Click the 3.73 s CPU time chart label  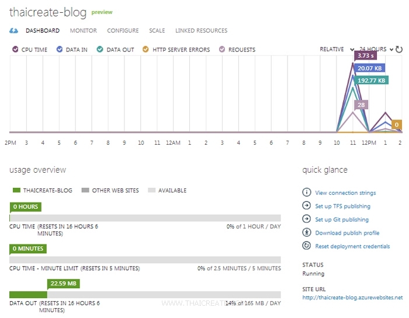pyautogui.click(x=365, y=56)
